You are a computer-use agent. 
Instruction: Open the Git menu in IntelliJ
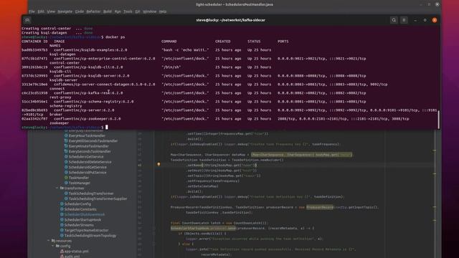tap(138, 11)
